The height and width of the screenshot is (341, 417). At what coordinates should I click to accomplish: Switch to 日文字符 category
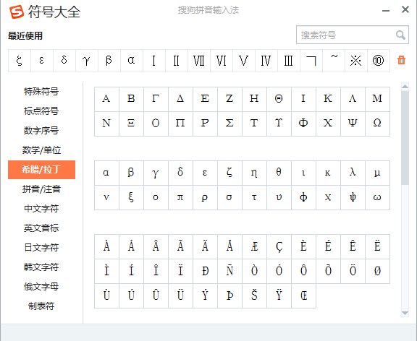41,248
